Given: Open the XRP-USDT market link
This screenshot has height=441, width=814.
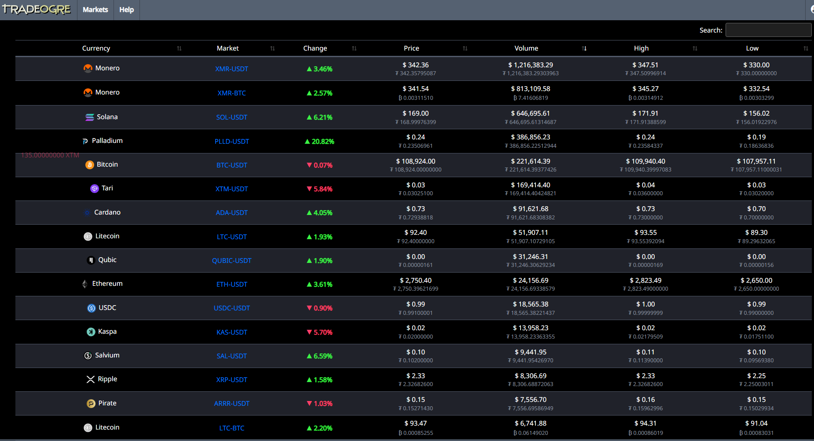Looking at the screenshot, I should click(x=232, y=380).
